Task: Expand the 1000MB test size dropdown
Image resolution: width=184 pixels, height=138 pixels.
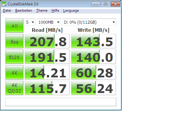Action: pyautogui.click(x=49, y=22)
